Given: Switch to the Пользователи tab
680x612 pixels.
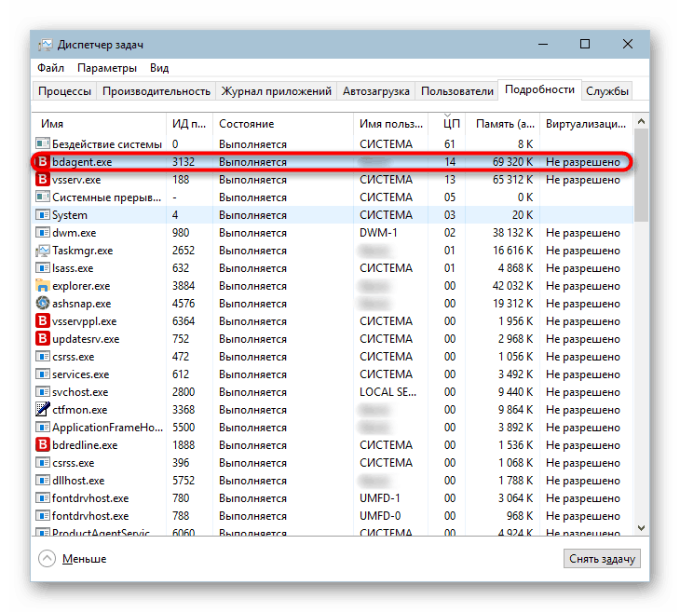Looking at the screenshot, I should [457, 91].
